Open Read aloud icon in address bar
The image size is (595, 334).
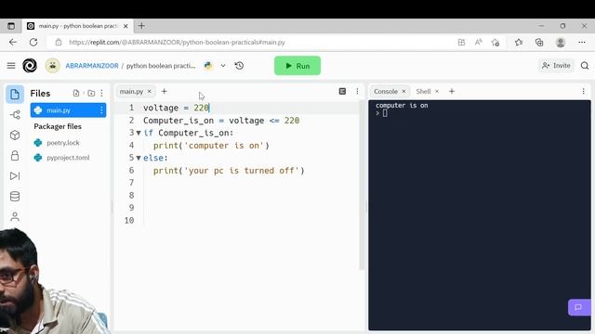click(x=479, y=42)
